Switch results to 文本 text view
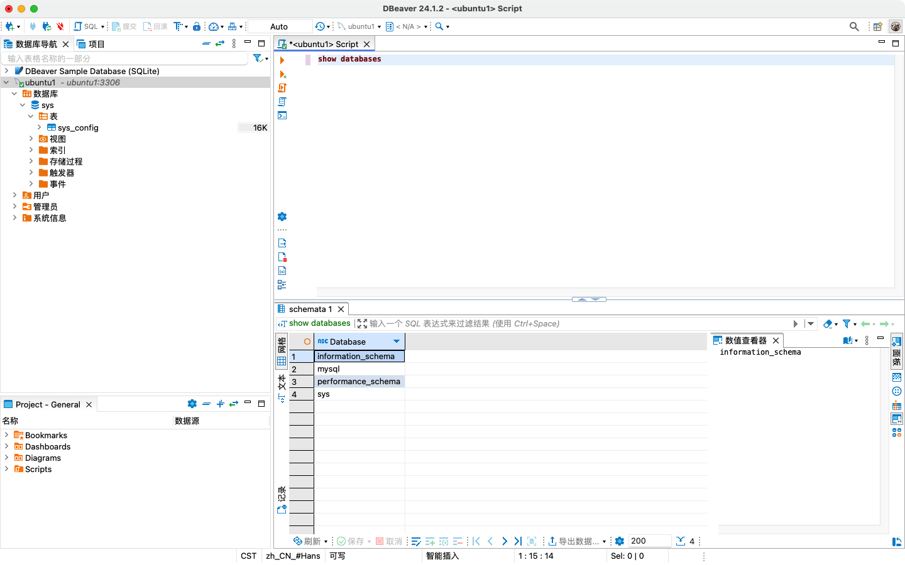 pyautogui.click(x=282, y=389)
